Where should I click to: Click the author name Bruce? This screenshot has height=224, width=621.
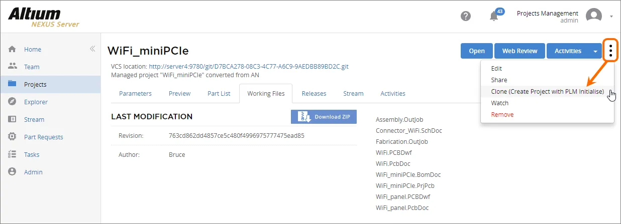(x=177, y=155)
